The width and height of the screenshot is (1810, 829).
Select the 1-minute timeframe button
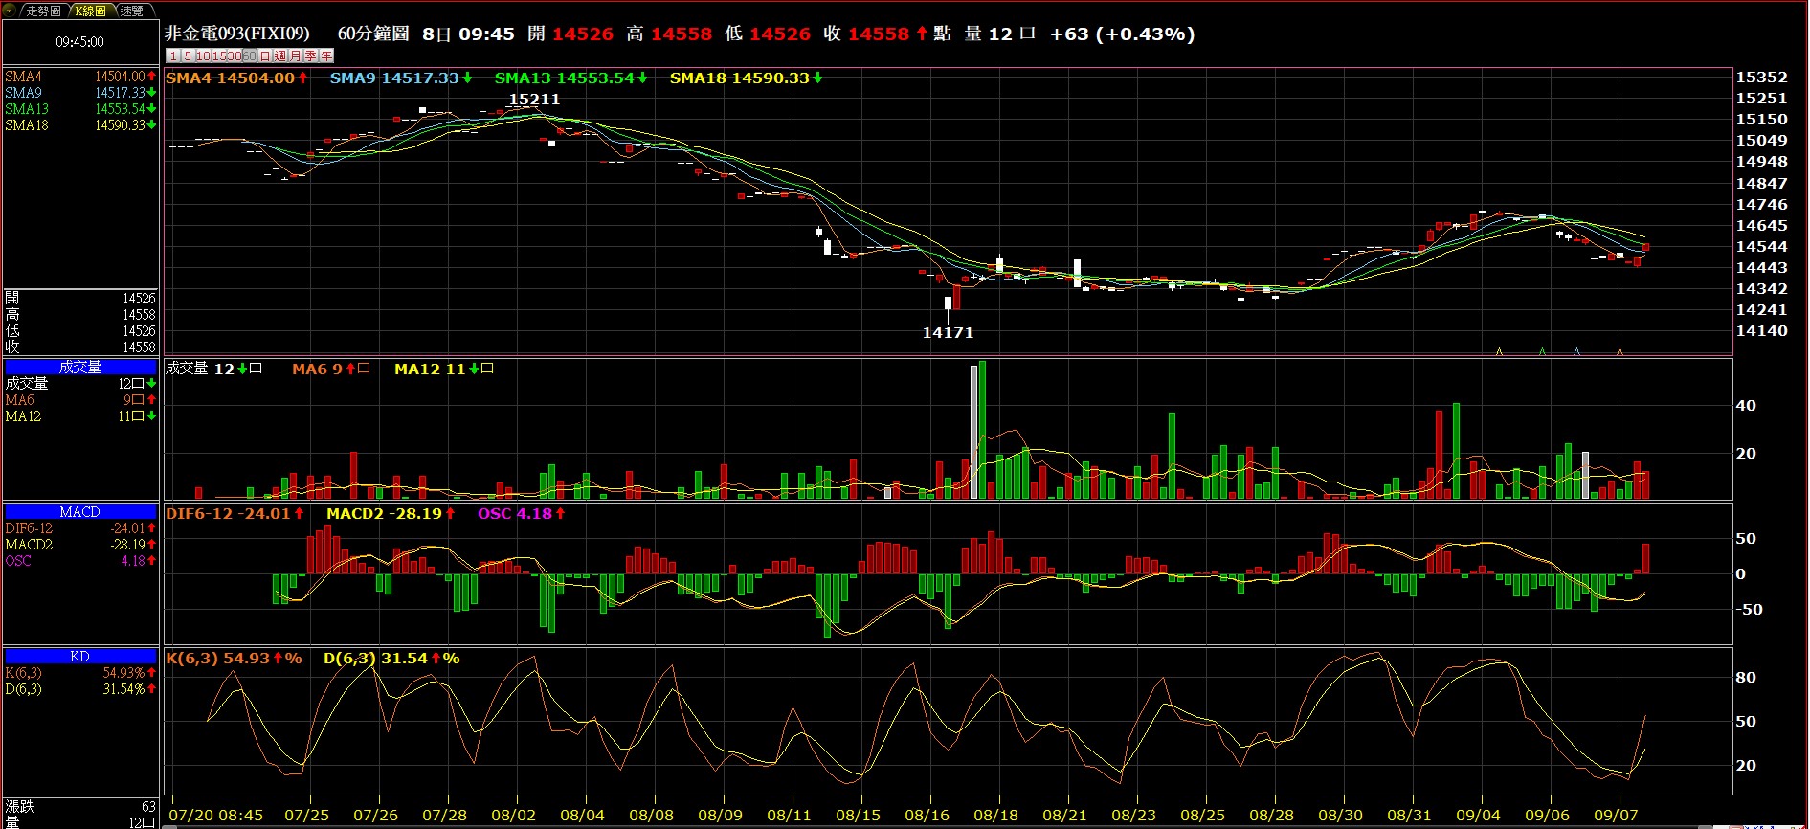[173, 56]
